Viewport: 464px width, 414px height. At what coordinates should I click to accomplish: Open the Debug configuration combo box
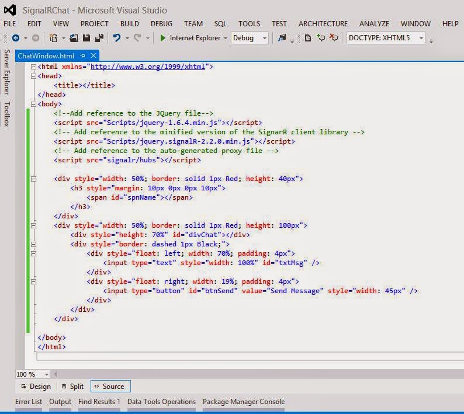(x=250, y=38)
